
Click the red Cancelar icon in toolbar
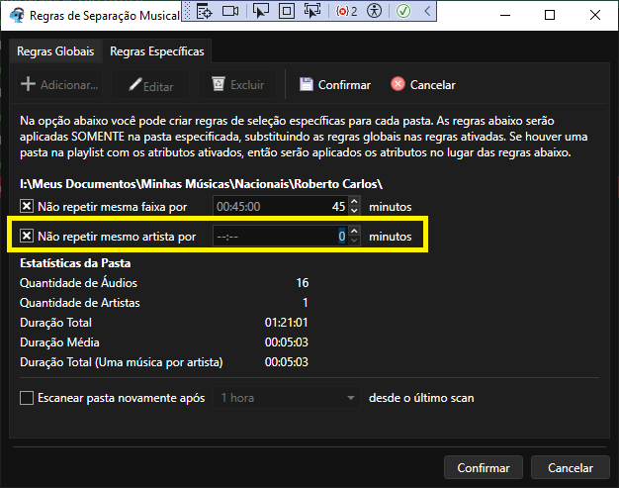(x=398, y=85)
